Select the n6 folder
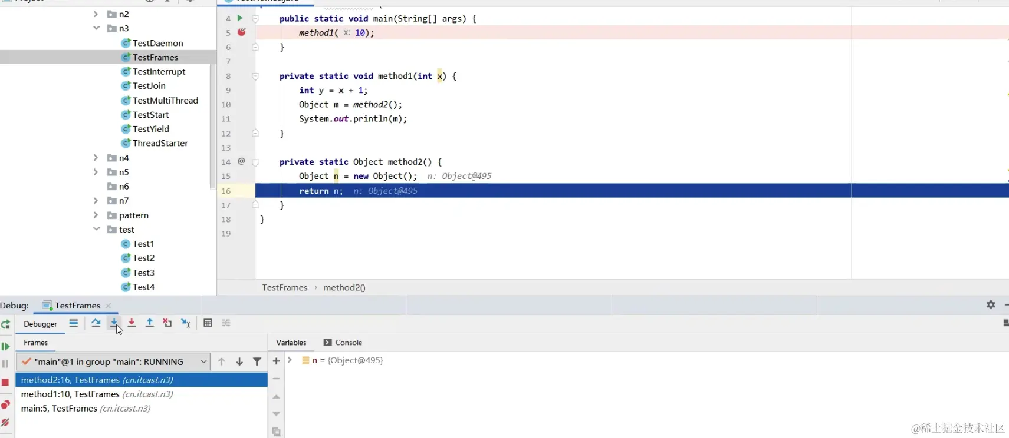This screenshot has width=1009, height=438. pos(118,186)
